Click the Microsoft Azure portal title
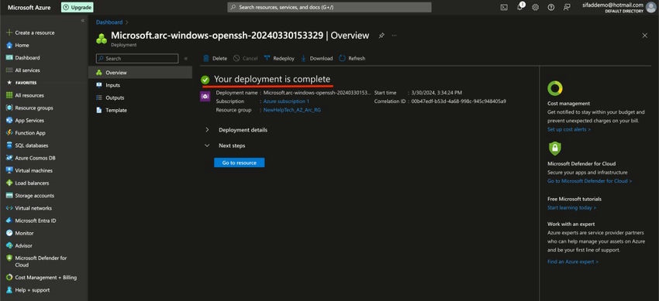This screenshot has height=301, width=659. 29,8
